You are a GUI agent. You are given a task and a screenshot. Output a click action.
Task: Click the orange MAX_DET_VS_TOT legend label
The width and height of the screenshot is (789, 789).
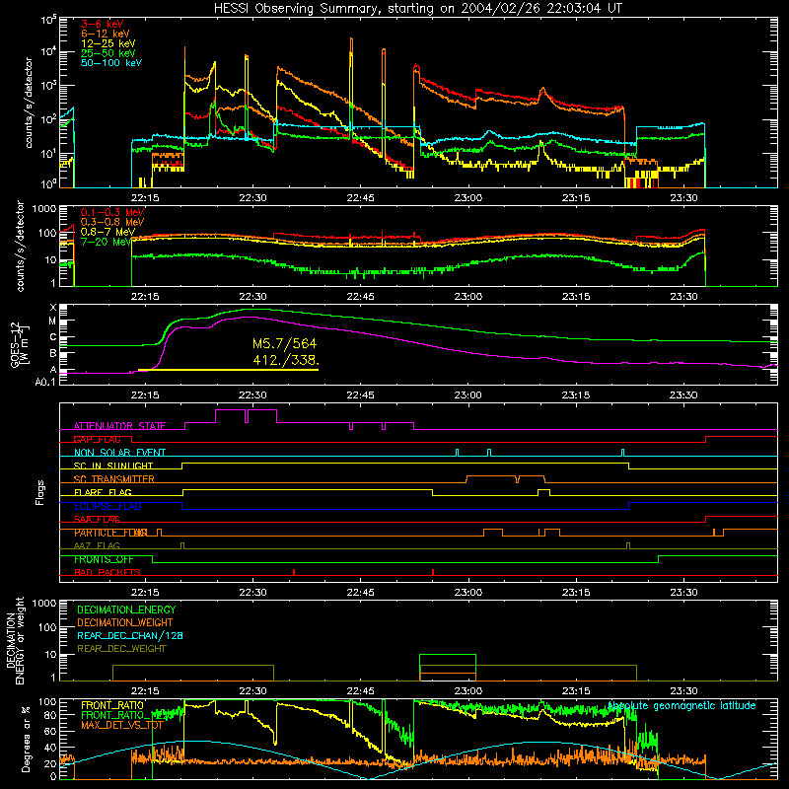121,725
